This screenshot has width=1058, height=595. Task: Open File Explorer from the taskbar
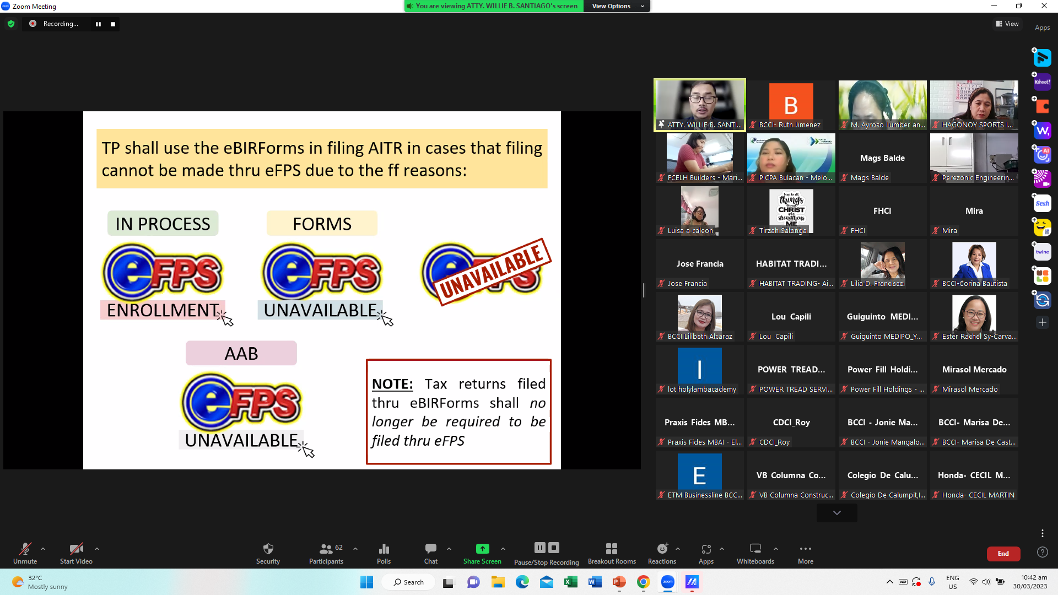[x=498, y=582]
